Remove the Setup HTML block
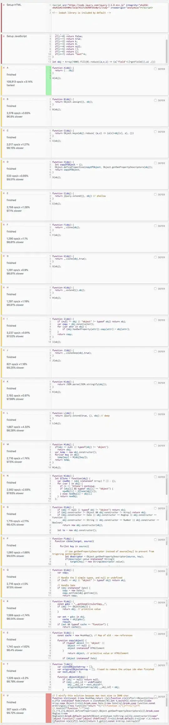 4,5
